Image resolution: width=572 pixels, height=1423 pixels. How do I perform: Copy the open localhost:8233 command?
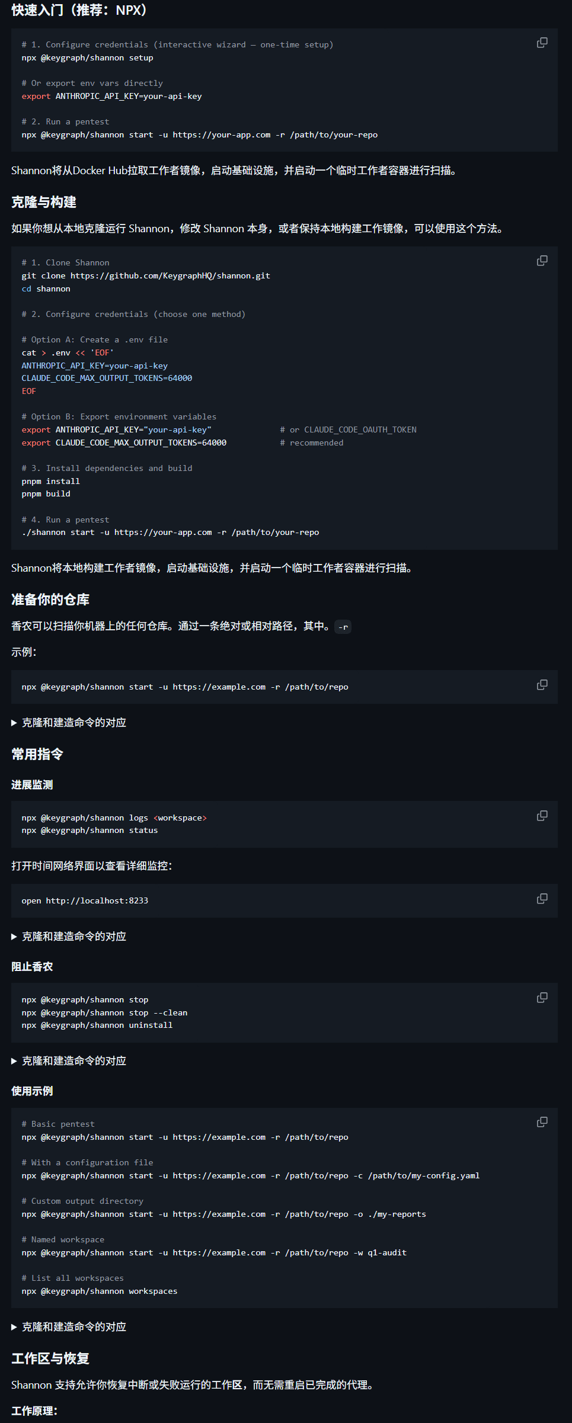541,899
